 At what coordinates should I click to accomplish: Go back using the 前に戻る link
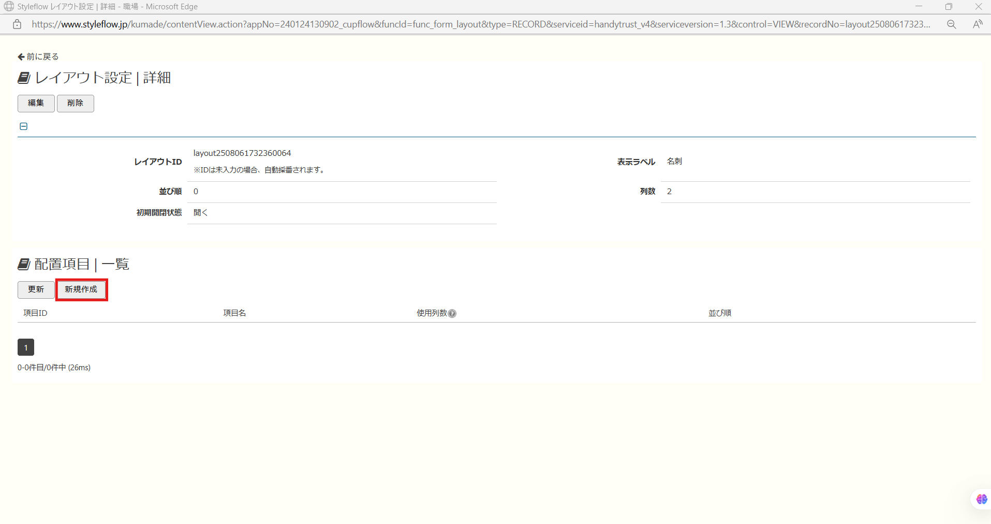[41, 56]
